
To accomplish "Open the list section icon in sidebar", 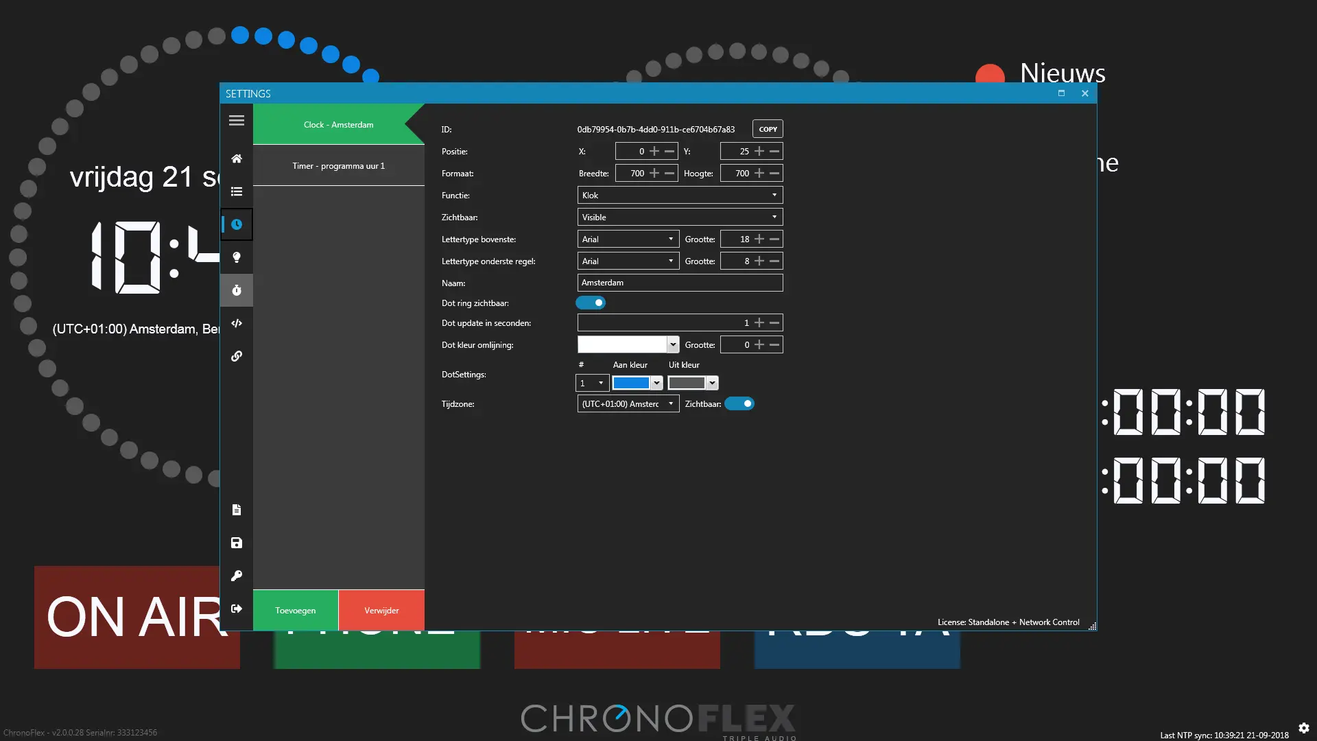I will coord(237,191).
